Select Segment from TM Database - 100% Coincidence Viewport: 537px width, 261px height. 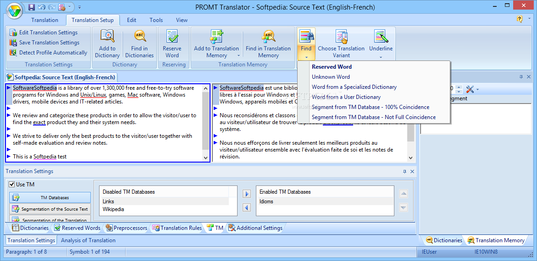(373, 107)
